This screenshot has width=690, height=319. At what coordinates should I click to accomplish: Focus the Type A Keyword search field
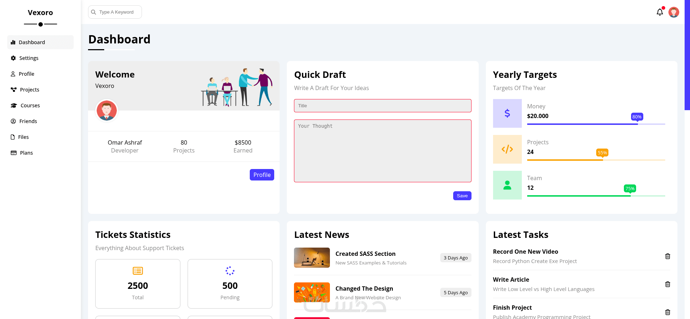click(x=115, y=12)
